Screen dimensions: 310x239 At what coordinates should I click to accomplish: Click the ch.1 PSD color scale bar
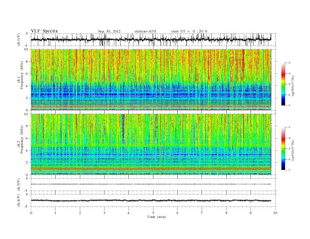pyautogui.click(x=283, y=84)
